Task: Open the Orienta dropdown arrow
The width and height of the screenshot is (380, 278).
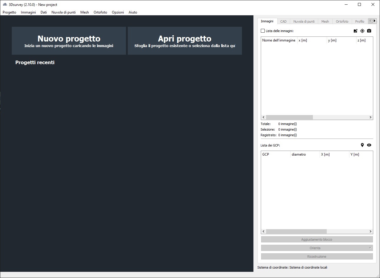Action: coord(370,248)
